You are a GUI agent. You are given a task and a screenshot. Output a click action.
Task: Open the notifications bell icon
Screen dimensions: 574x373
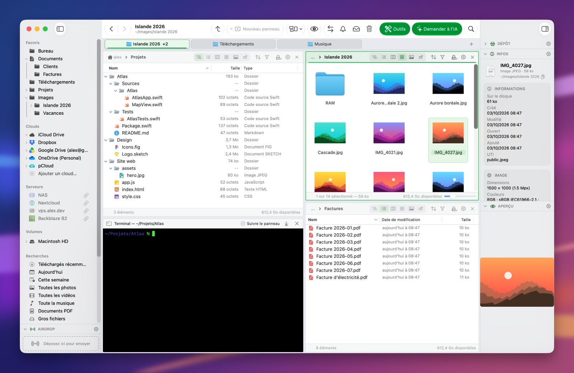[x=343, y=29]
